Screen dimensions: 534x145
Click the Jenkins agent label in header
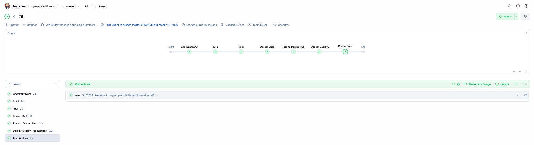505,84
